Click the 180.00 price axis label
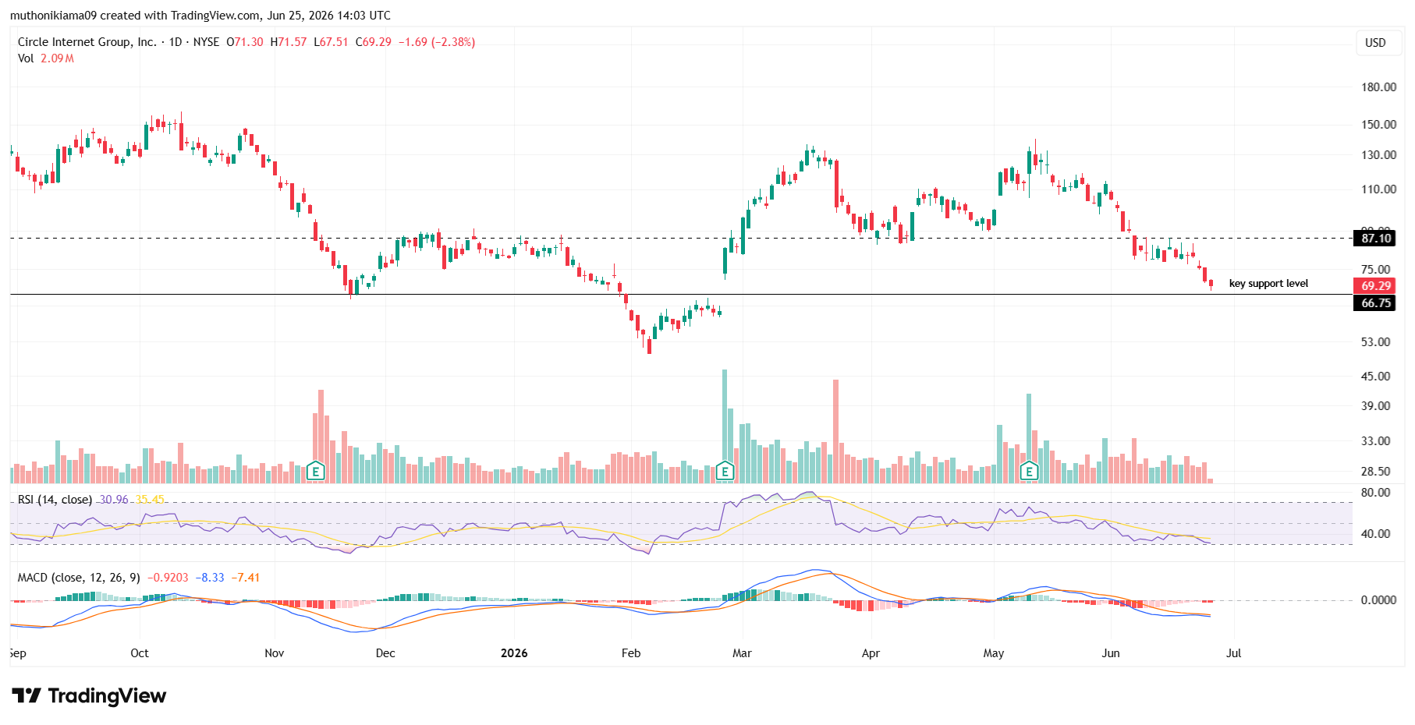1415x725 pixels. pyautogui.click(x=1378, y=87)
